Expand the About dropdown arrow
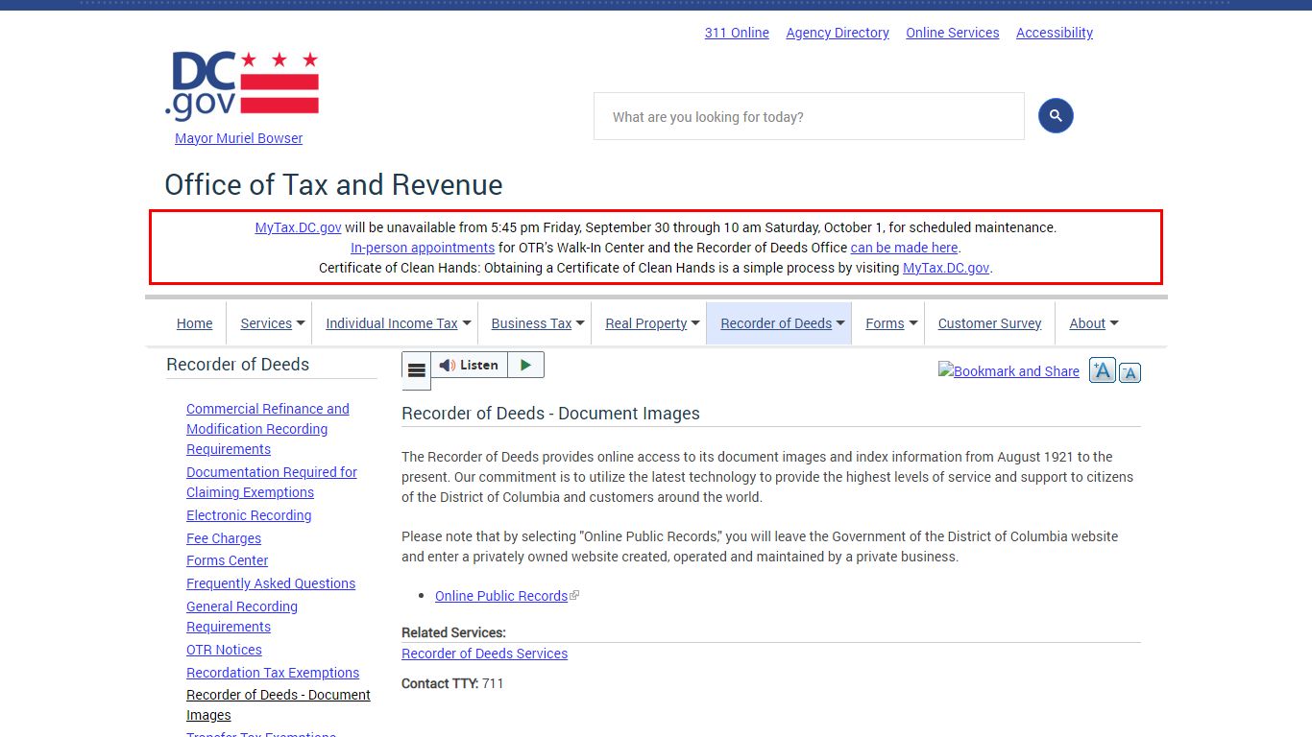Image resolution: width=1312 pixels, height=737 pixels. pyautogui.click(x=1114, y=323)
